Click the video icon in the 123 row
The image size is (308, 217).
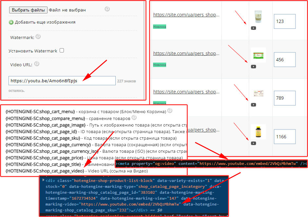[253, 28]
